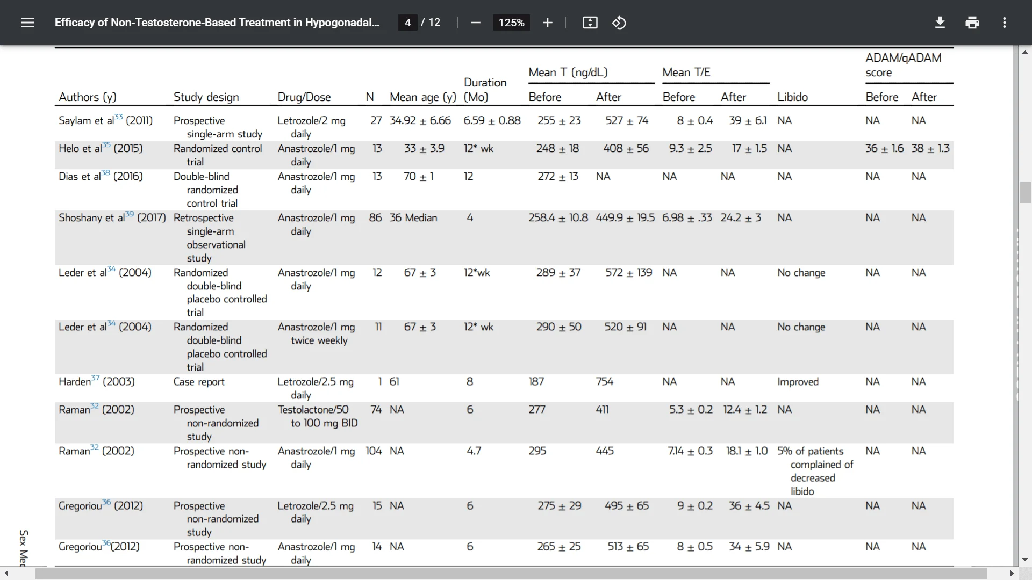Click the vertical scrollbar down arrow
This screenshot has height=580, width=1032.
[x=1025, y=560]
